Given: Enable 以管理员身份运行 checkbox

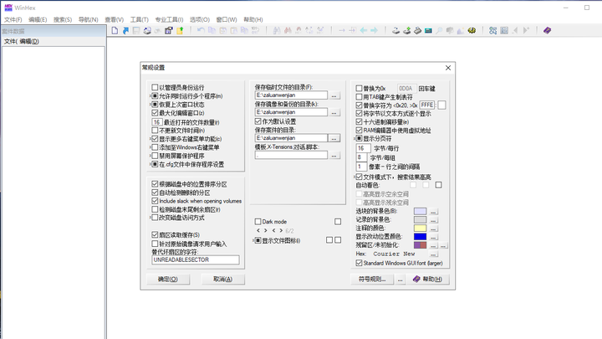Looking at the screenshot, I should coord(155,87).
